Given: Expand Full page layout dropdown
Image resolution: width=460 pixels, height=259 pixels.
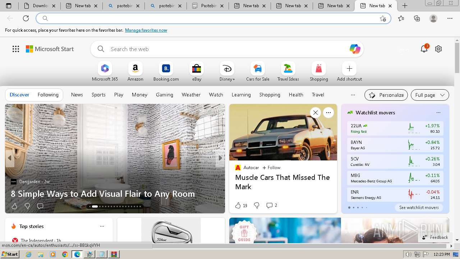Looking at the screenshot, I should [x=430, y=95].
